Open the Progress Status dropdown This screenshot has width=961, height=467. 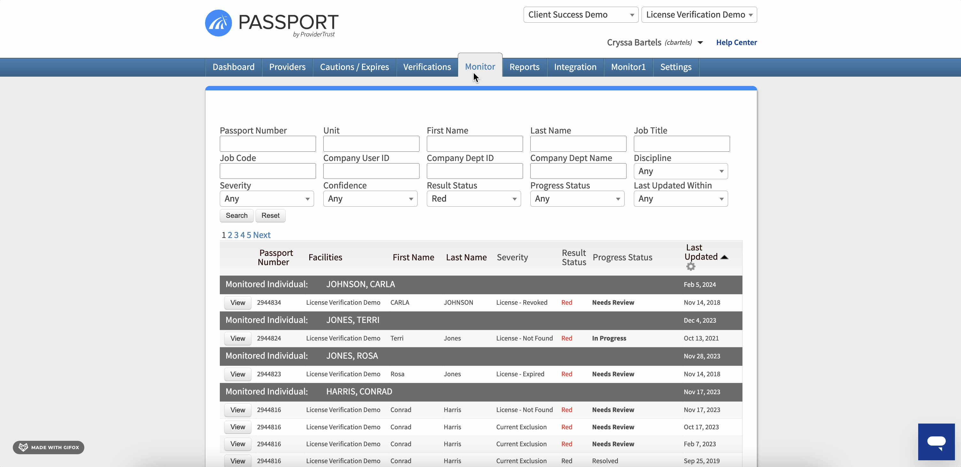(577, 199)
